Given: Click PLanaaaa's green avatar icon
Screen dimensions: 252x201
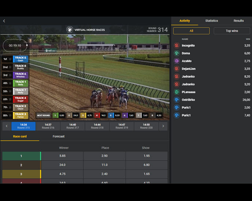Looking at the screenshot, I should tap(177, 92).
